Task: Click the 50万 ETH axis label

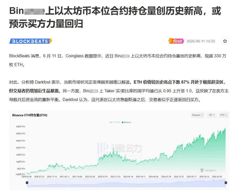Action: (21, 169)
